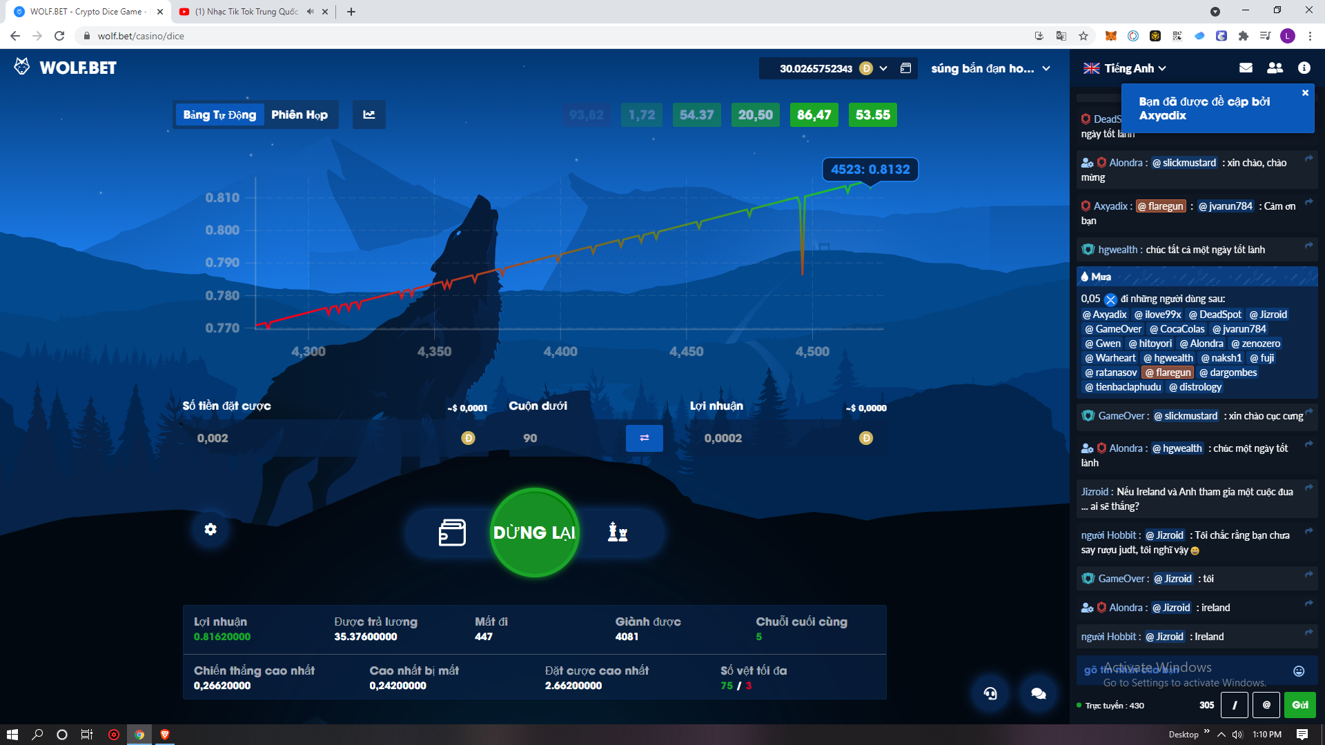The height and width of the screenshot is (745, 1325).
Task: Switch to the Phiên Họp tab
Action: pyautogui.click(x=300, y=115)
